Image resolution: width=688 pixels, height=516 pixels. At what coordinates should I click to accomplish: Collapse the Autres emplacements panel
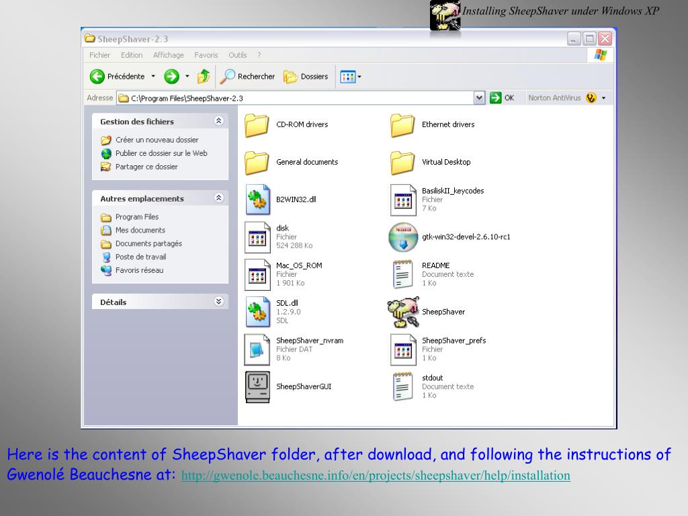tap(218, 198)
